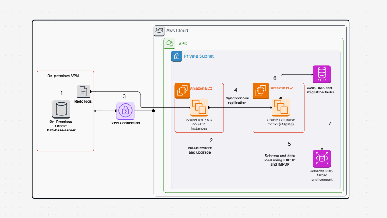The width and height of the screenshot is (387, 218).
Task: Select the SharePlex EC2 instances icon
Action: pos(199,108)
